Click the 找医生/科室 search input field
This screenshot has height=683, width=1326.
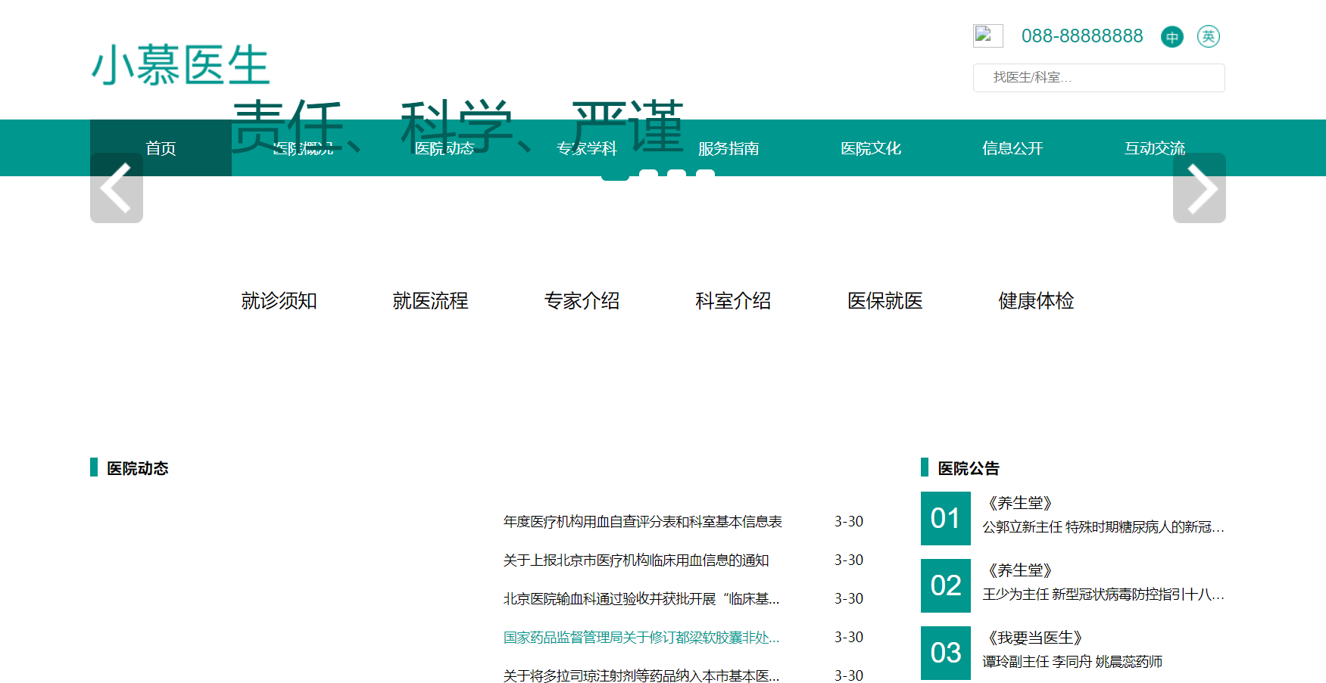tap(1098, 78)
